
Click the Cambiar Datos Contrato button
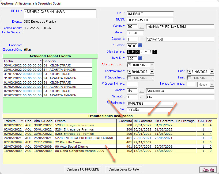click(x=124, y=169)
